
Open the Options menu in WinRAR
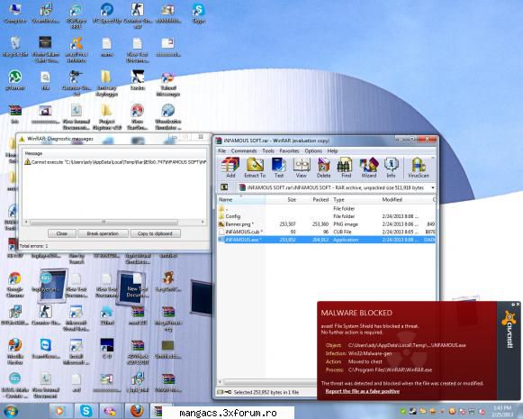pyautogui.click(x=313, y=150)
